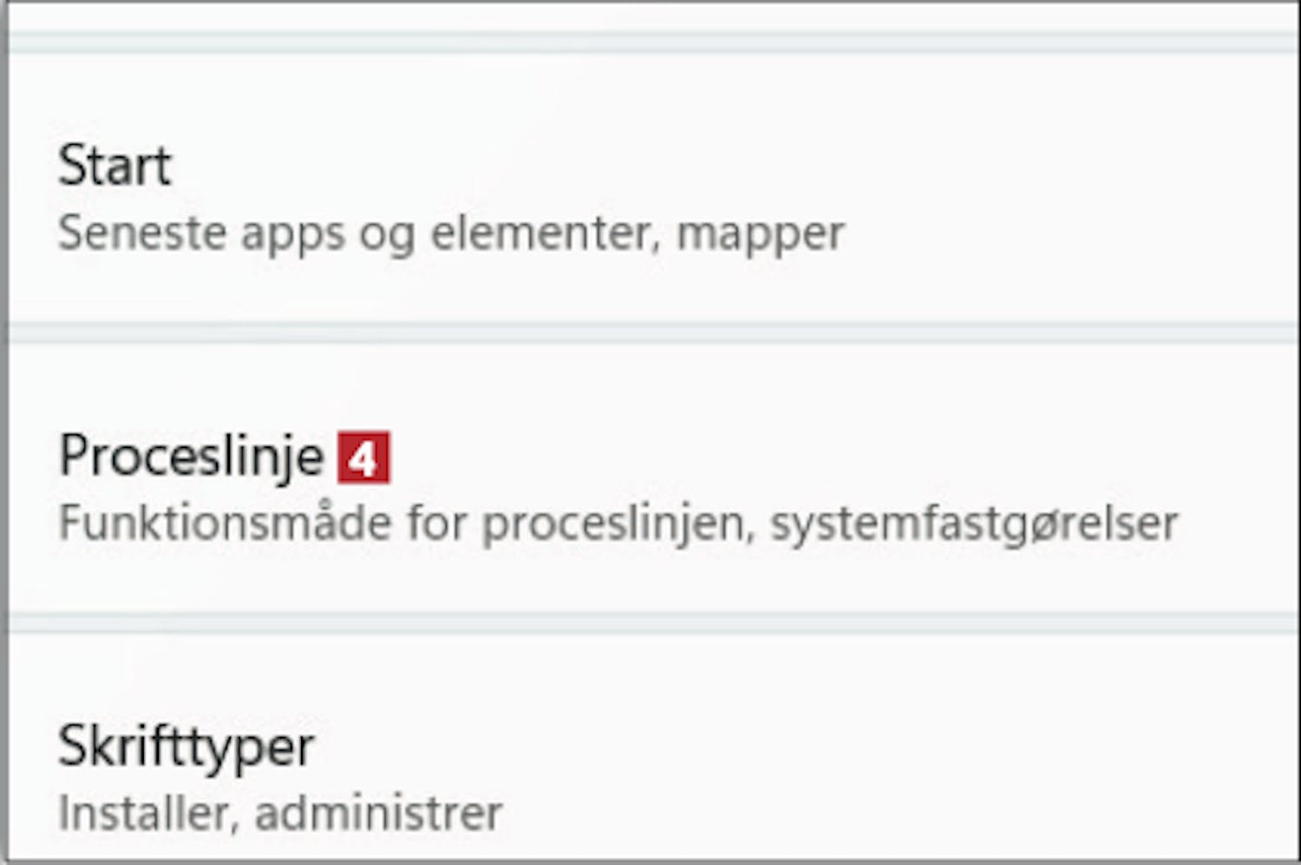This screenshot has height=865, width=1301.
Task: Open the Proceslinje settings heading
Action: point(190,456)
